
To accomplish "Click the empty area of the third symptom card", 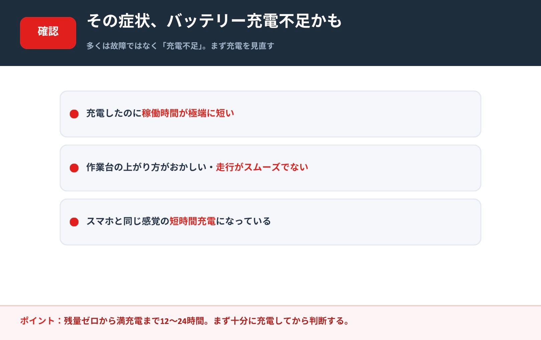I will click(376, 222).
